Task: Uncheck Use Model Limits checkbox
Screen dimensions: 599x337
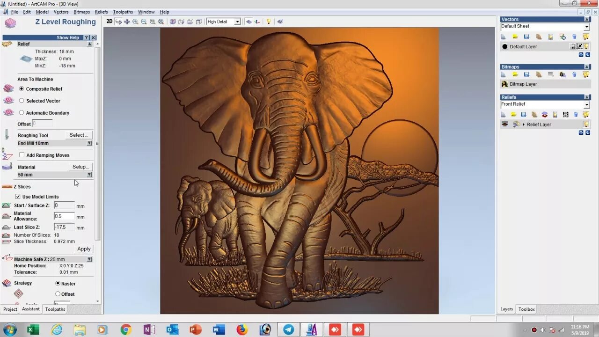Action: [18, 197]
